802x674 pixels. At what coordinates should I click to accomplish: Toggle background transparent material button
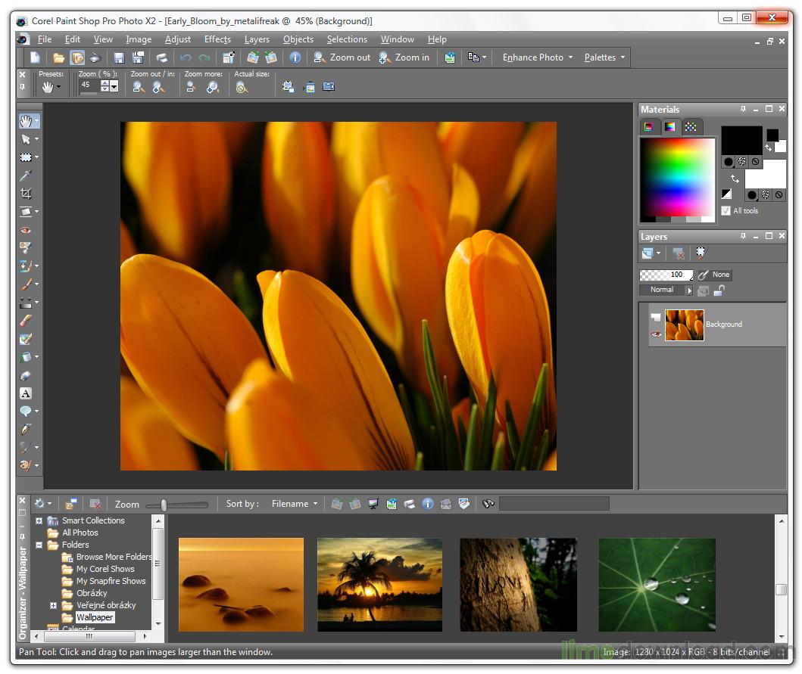(x=779, y=194)
